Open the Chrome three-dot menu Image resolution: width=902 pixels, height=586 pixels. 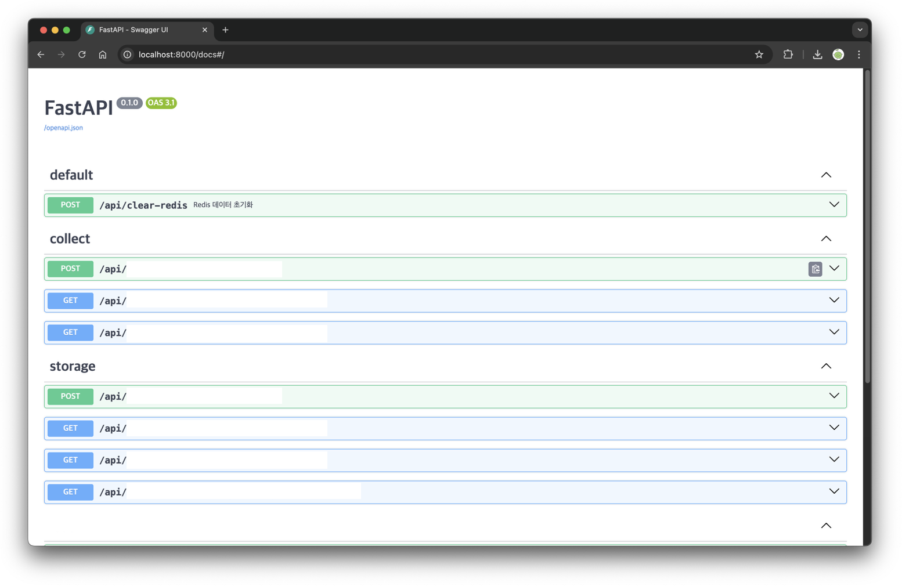click(859, 55)
